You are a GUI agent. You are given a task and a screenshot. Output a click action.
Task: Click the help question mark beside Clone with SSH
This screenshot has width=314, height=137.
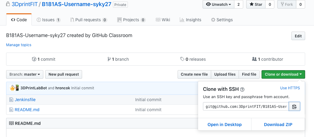click(242, 89)
